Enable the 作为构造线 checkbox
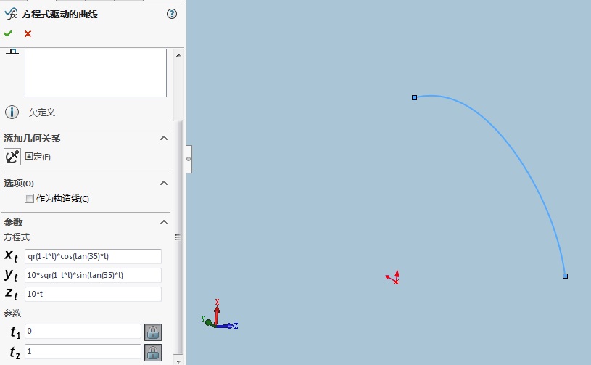 29,198
